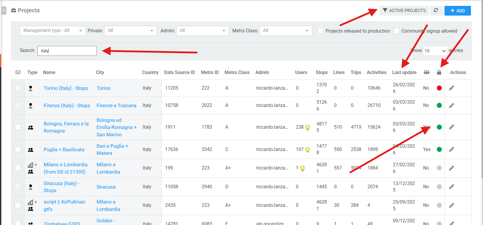Click the Active Projects filter button
The height and width of the screenshot is (225, 483).
pos(404,11)
